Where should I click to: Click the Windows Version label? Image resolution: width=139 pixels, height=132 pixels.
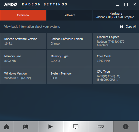[x=15, y=73]
